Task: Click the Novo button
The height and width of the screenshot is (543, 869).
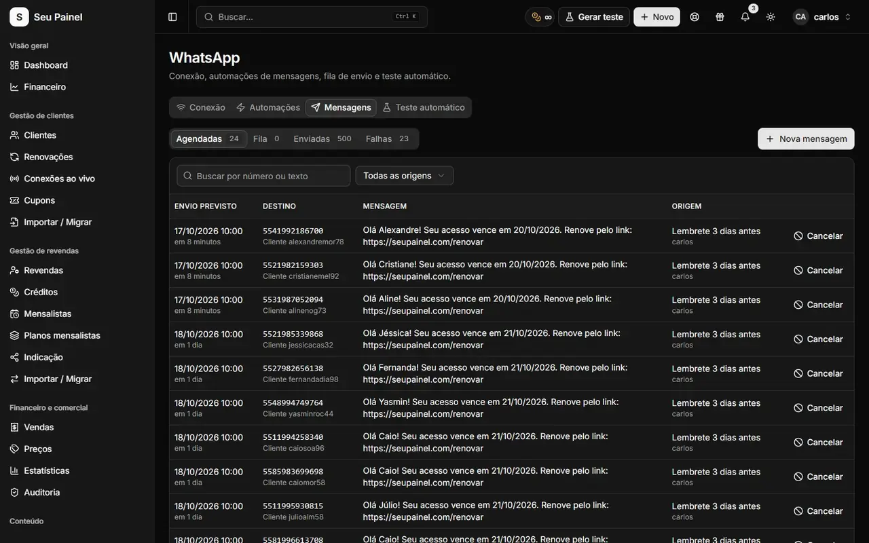Action: pyautogui.click(x=657, y=17)
